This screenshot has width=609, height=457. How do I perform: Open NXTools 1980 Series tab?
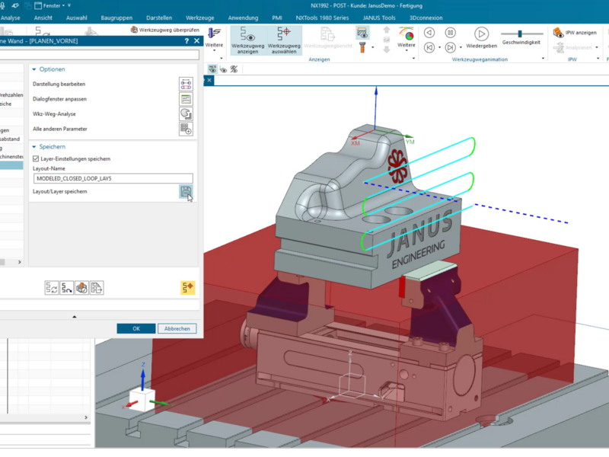click(322, 18)
